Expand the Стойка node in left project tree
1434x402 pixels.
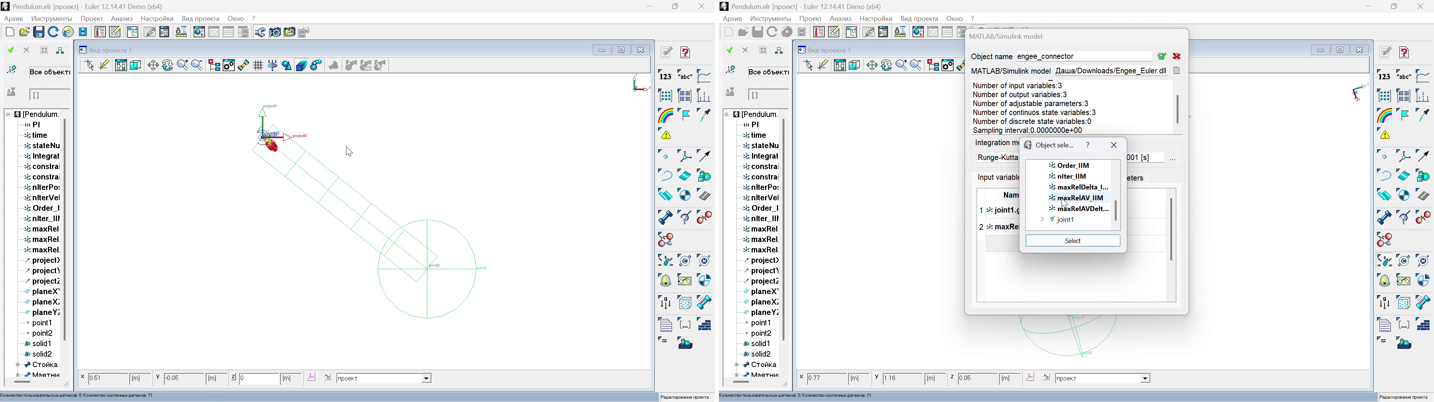pos(18,365)
